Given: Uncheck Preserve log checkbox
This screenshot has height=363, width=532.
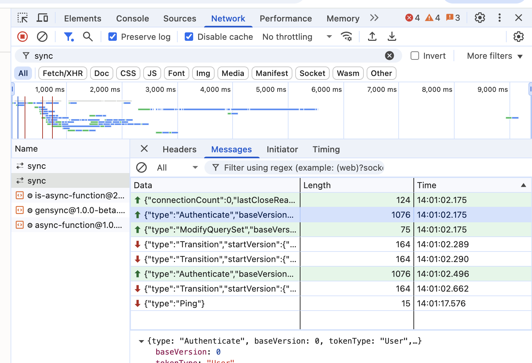Looking at the screenshot, I should pos(113,37).
